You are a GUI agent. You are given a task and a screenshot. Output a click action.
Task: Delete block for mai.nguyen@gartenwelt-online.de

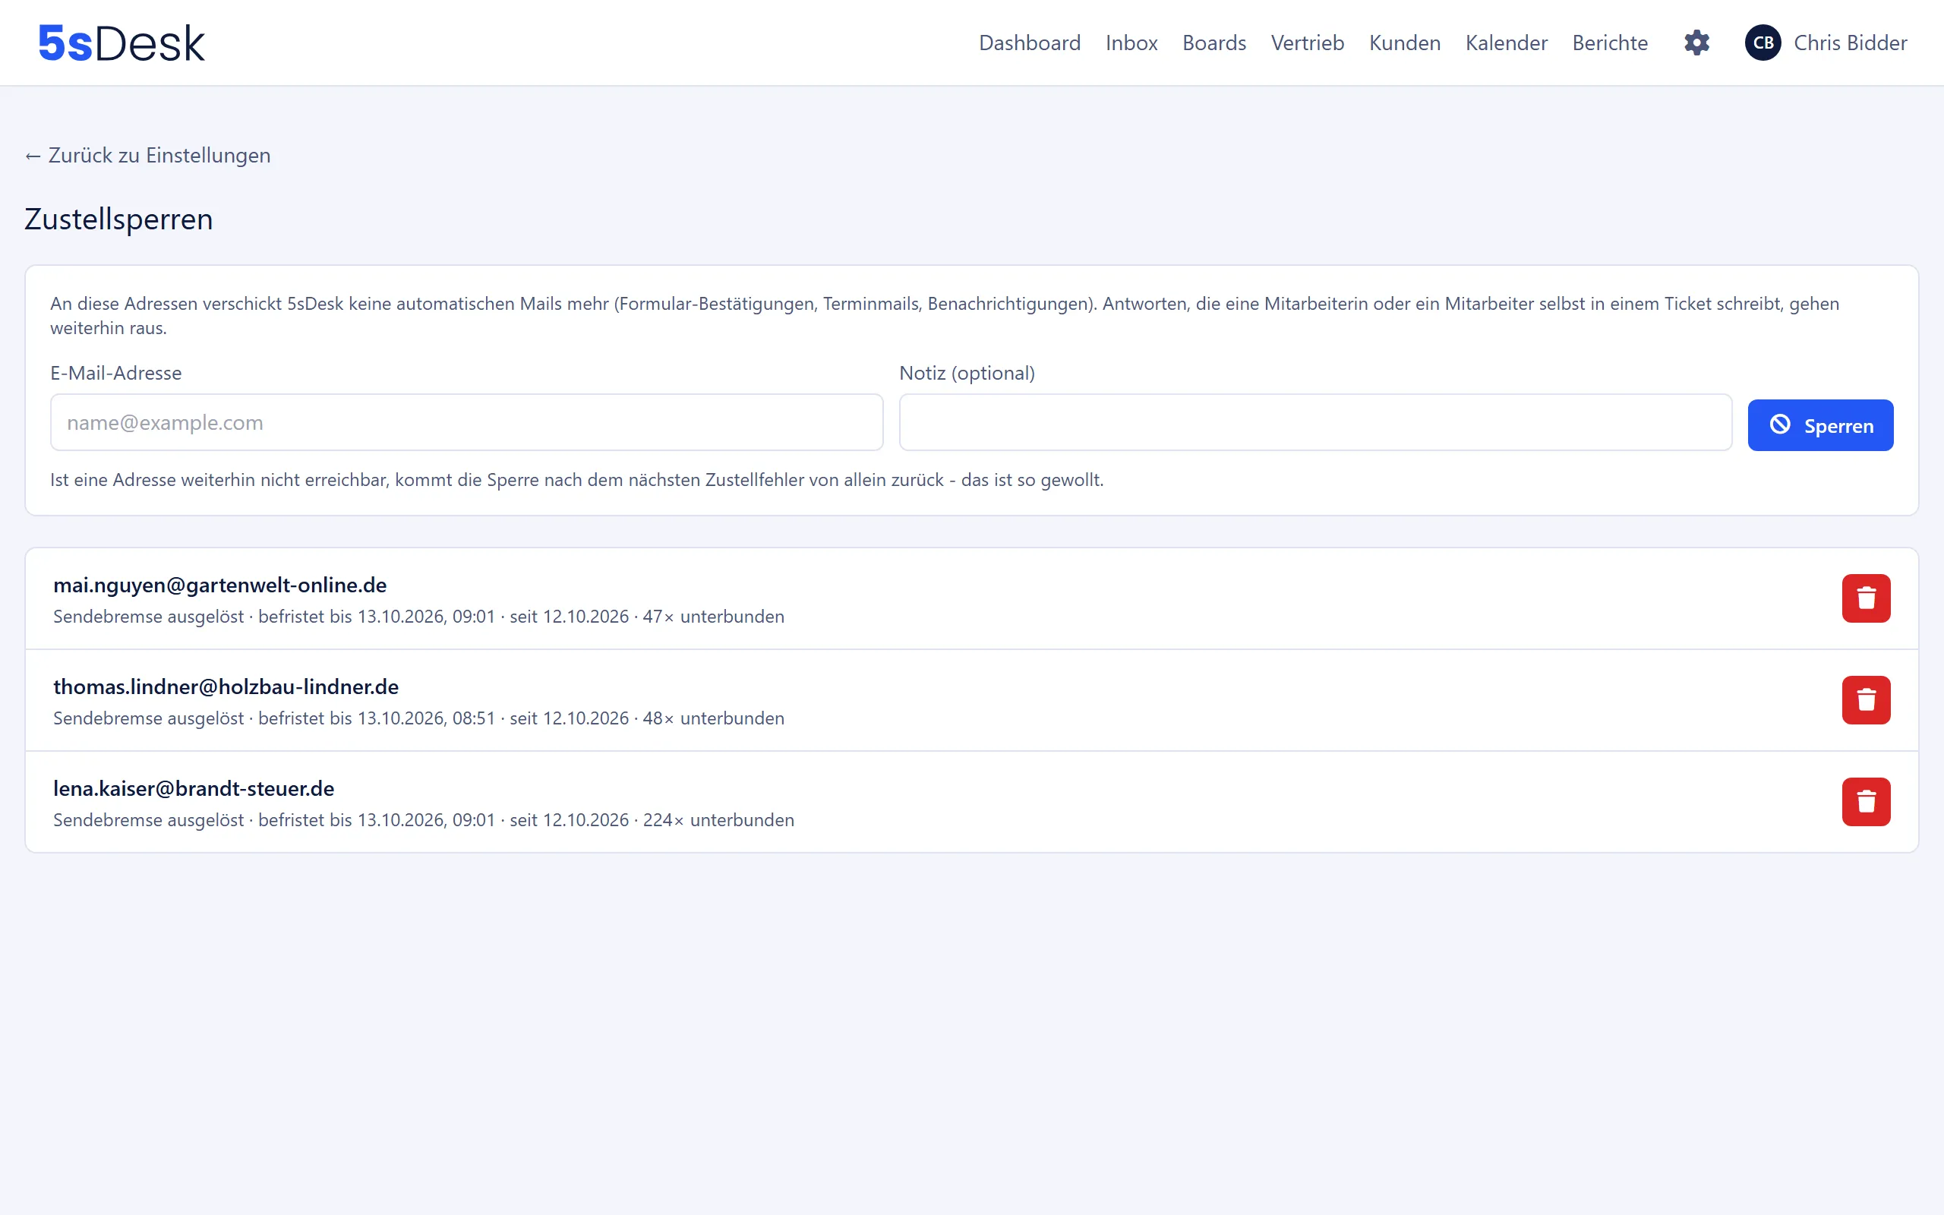pyautogui.click(x=1866, y=598)
